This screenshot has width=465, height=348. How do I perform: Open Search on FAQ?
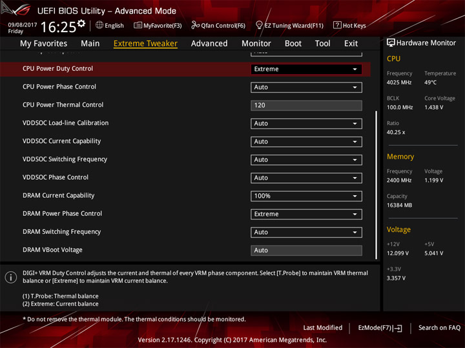click(439, 327)
